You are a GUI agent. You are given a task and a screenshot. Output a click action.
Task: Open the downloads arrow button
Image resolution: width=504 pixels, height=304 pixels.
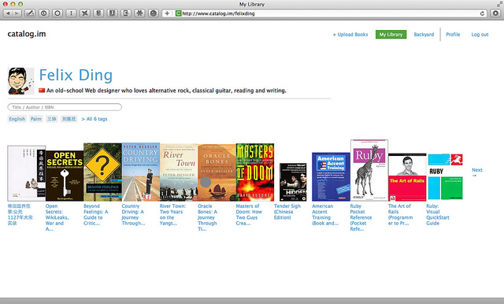point(495,13)
